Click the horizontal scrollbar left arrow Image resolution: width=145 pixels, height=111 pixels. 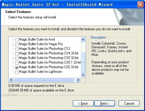(11, 80)
